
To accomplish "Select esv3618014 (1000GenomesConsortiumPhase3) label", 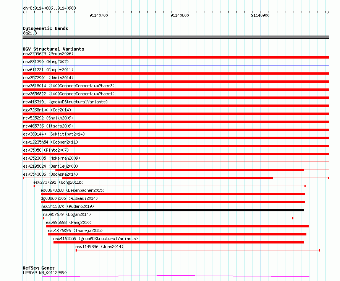I will click(x=69, y=86).
